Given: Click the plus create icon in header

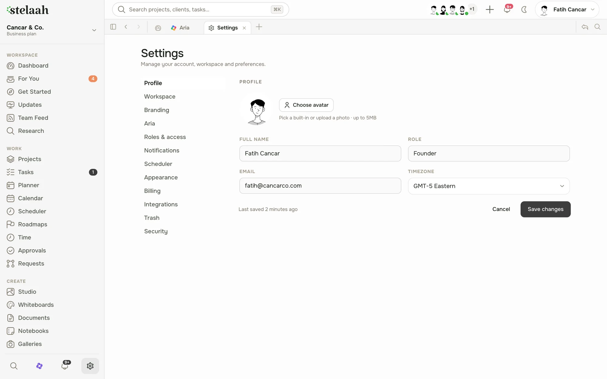Looking at the screenshot, I should 490,9.
